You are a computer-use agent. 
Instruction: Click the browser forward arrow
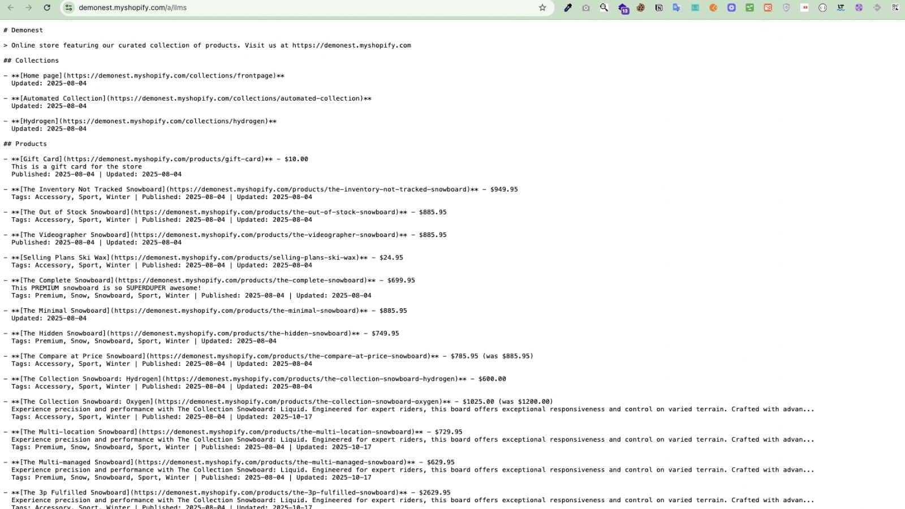[28, 8]
